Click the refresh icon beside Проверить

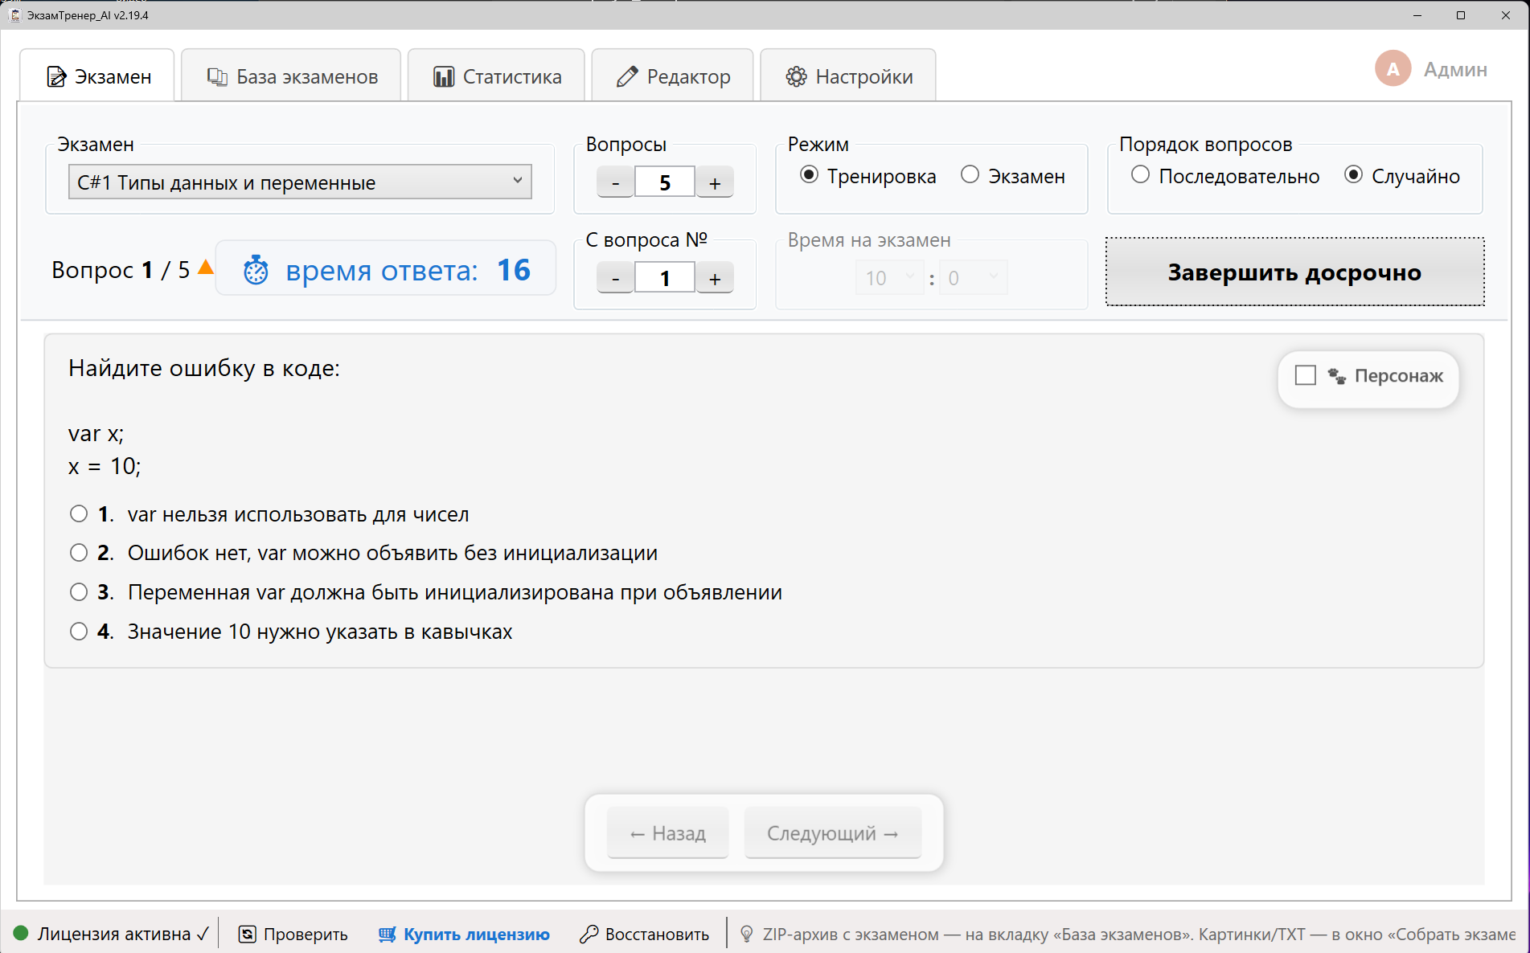(x=247, y=934)
